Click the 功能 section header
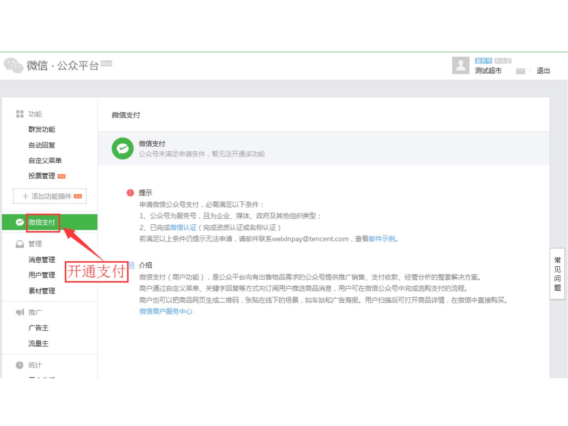The image size is (568, 426). click(35, 114)
